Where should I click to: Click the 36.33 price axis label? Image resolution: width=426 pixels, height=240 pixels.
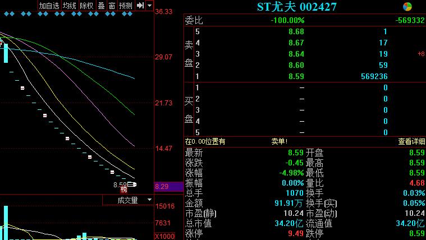pyautogui.click(x=163, y=12)
